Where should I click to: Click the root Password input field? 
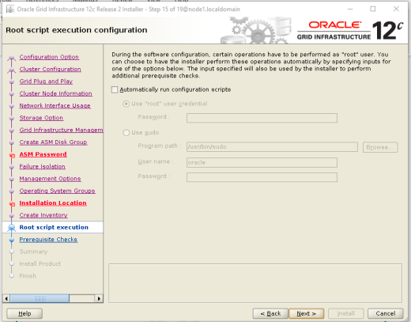[x=262, y=118]
